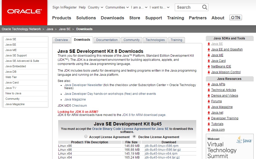Expand the Country dropdown
Image resolution: width=256 pixels, height=159 pixels.
[x=95, y=7]
